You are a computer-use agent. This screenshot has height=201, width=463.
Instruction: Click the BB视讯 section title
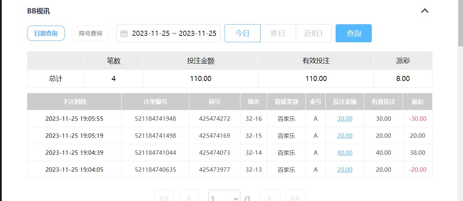[x=38, y=11]
